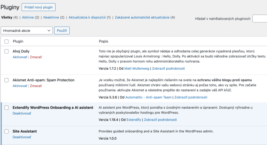Activate the Ahoj Dolly plugin
The width and height of the screenshot is (267, 145).
pos(20,57)
